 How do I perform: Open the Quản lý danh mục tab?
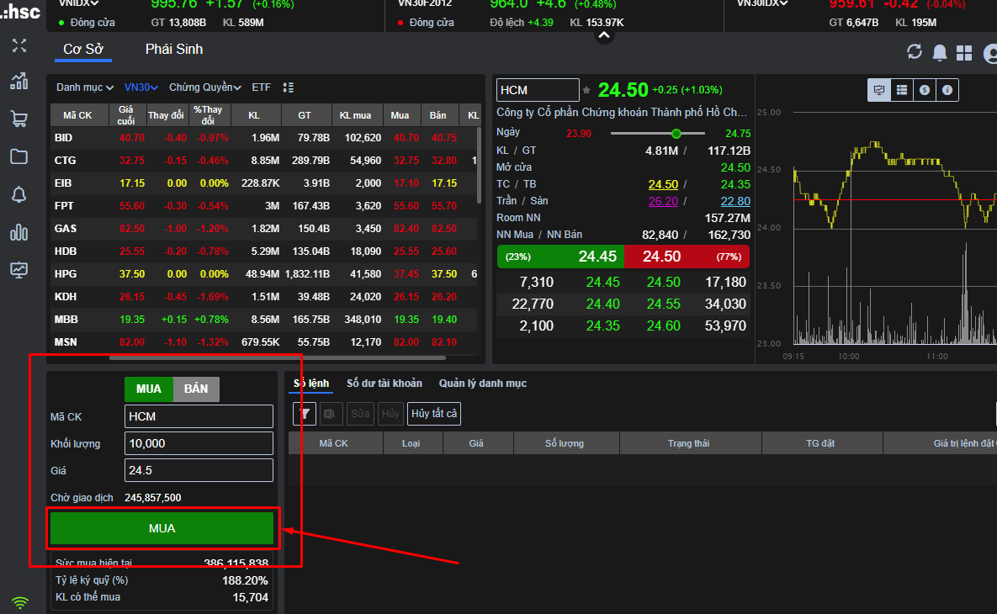(483, 384)
